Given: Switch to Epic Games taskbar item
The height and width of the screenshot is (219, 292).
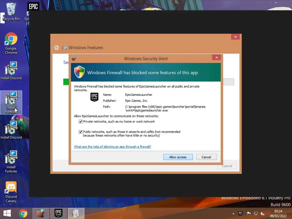Looking at the screenshot, I should (x=58, y=213).
